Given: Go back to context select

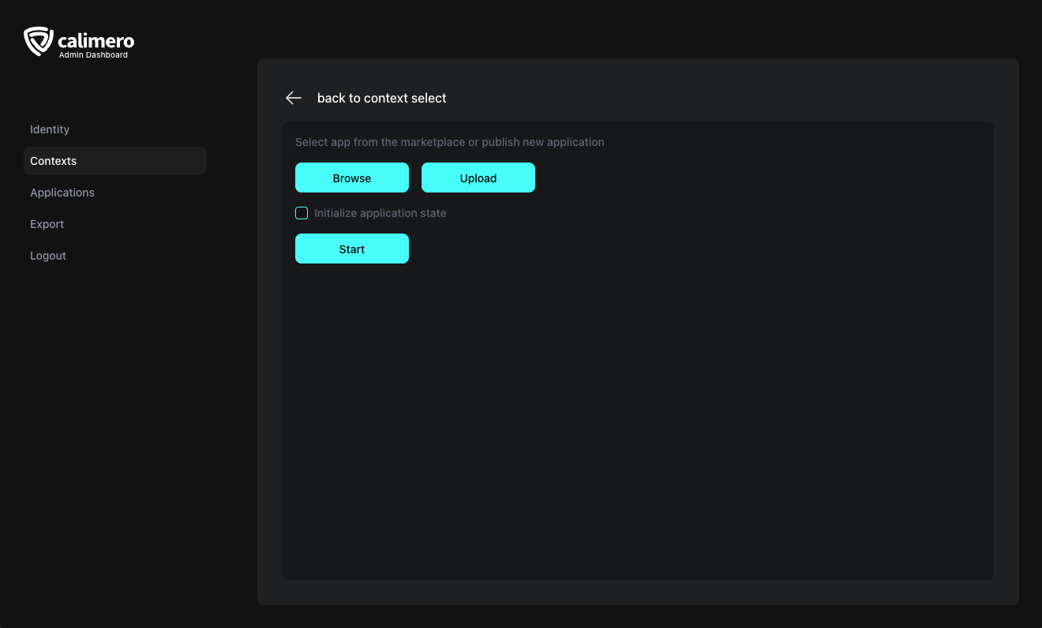Looking at the screenshot, I should click(381, 98).
